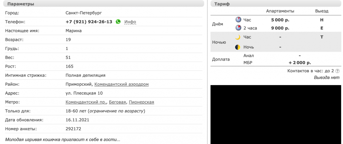Click the Параметры section header
343x144 pixels.
pos(21,4)
